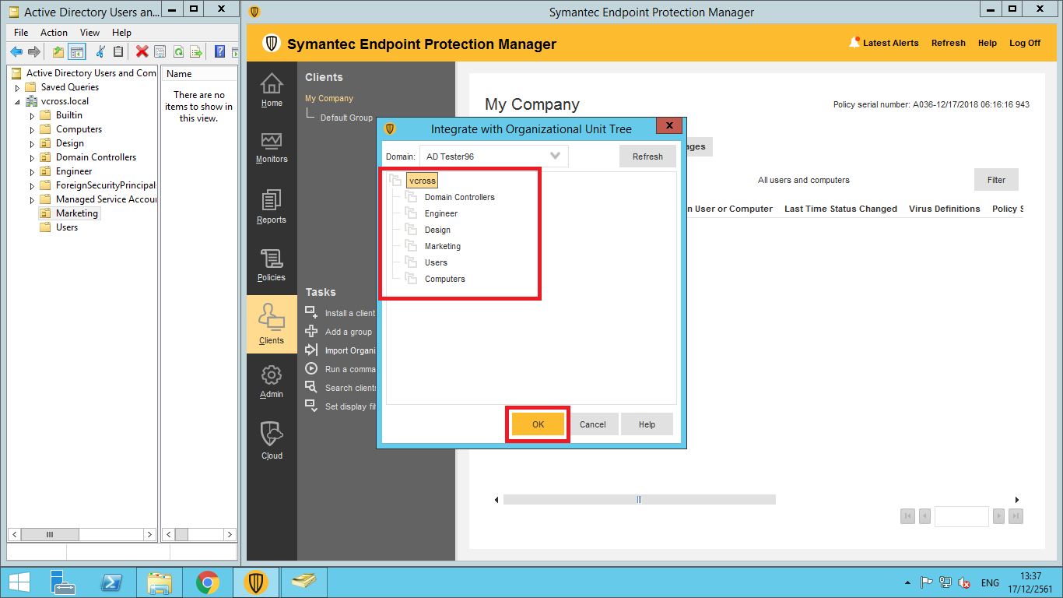Open the Action menu
This screenshot has width=1063, height=598.
click(54, 33)
